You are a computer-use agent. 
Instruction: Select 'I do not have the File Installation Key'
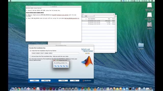point(30,56)
